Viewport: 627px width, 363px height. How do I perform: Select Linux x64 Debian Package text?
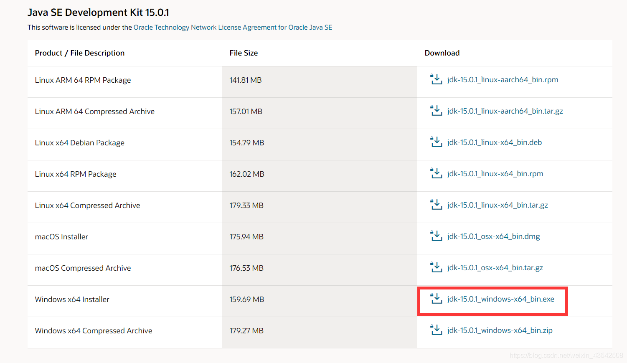(80, 143)
